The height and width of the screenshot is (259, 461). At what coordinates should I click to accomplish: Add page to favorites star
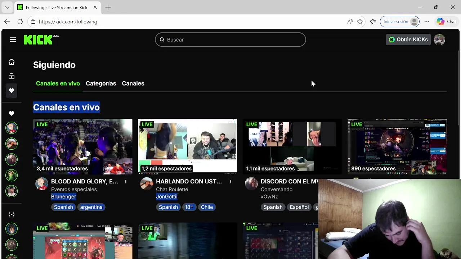pos(360,22)
